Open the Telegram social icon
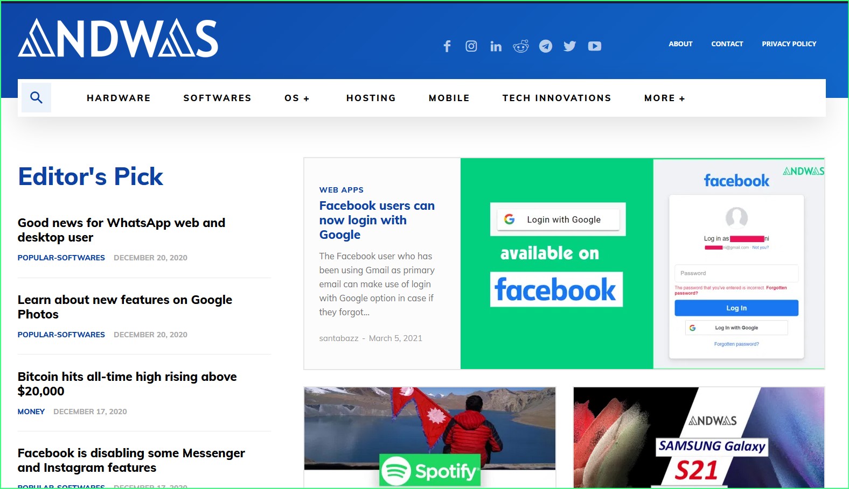 (546, 46)
